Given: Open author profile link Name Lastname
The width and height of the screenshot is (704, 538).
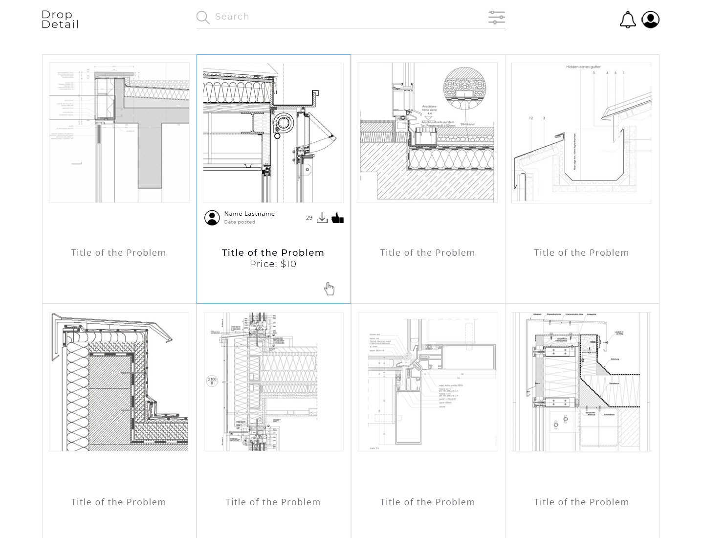Looking at the screenshot, I should click(249, 214).
